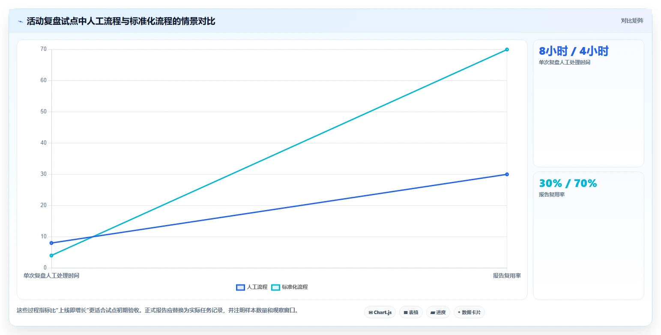Click the 8小时 / 4小时 card value
This screenshot has width=661, height=335.
tap(574, 51)
